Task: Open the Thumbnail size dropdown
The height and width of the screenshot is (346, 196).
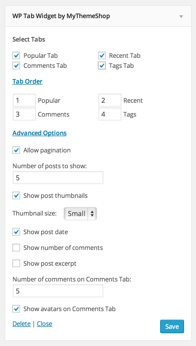Action: pyautogui.click(x=80, y=214)
